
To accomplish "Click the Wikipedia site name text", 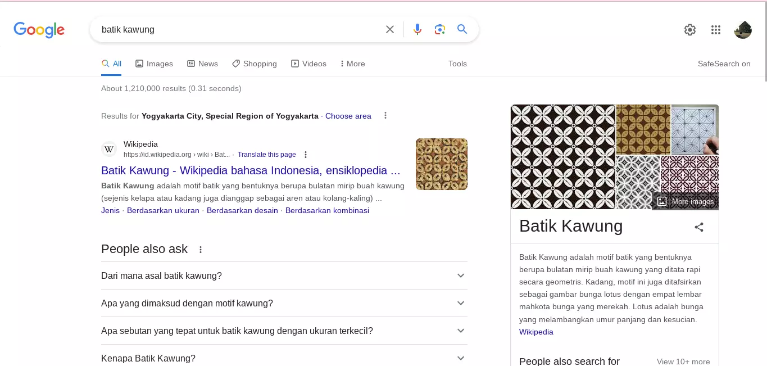I will pyautogui.click(x=140, y=144).
